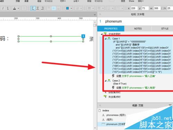Switch to the NOTES tab

click(x=138, y=28)
